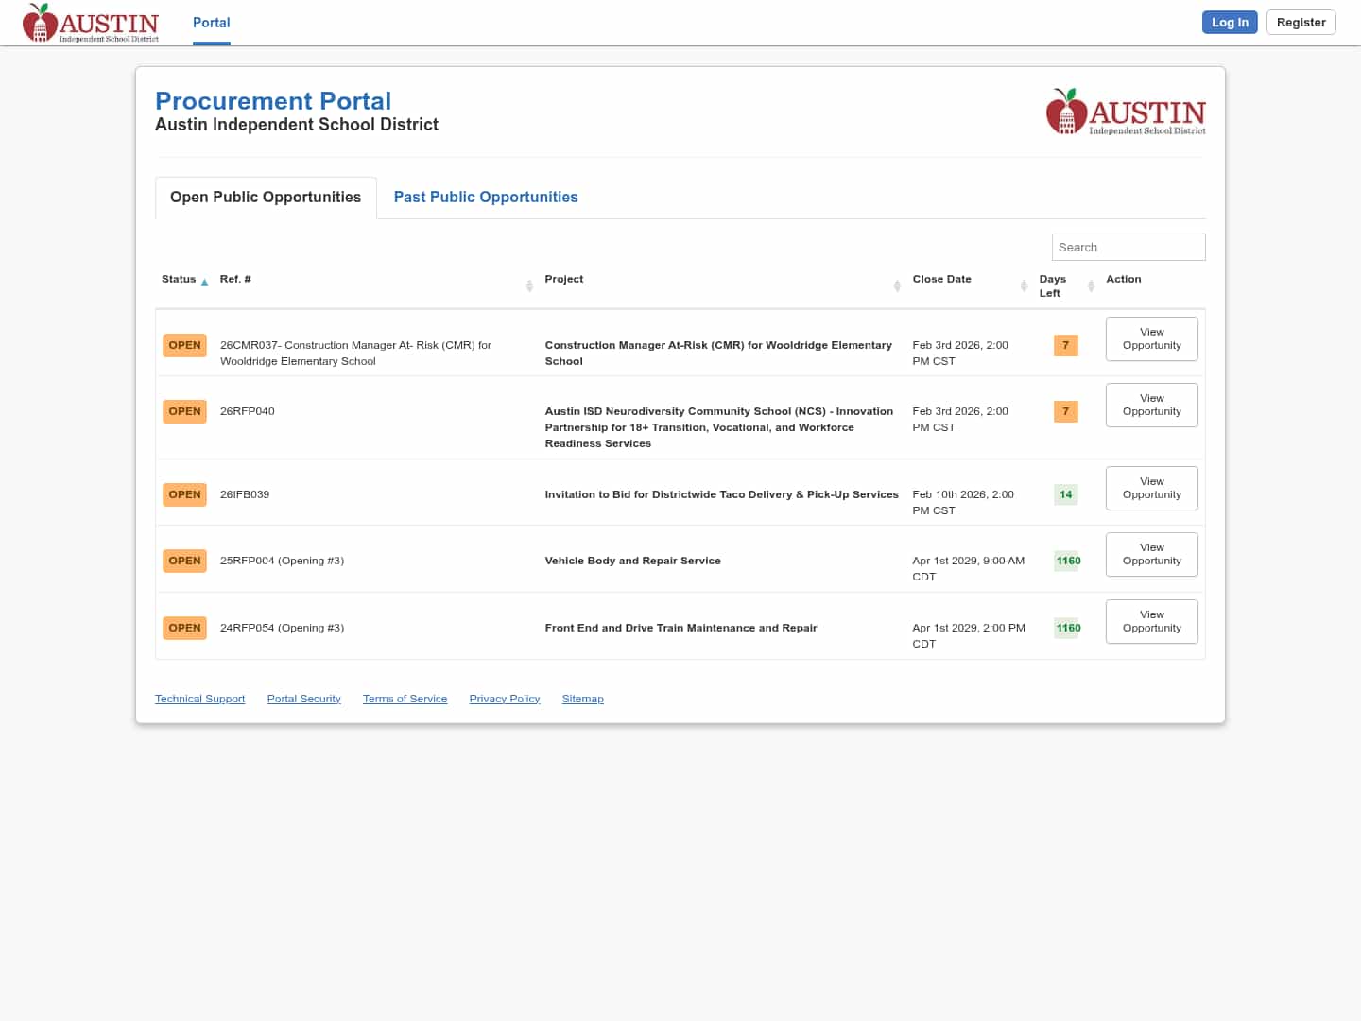Click the 1160 days badge for Vehicle Body row
1361x1021 pixels.
(x=1068, y=562)
